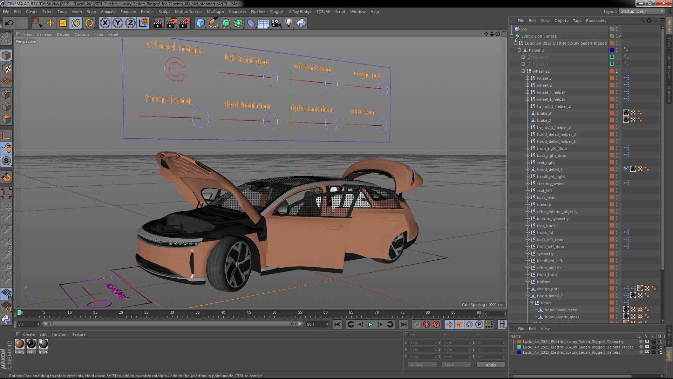Expand the steering_wheel tree node
Viewport: 673px width, 379px height.
point(527,184)
